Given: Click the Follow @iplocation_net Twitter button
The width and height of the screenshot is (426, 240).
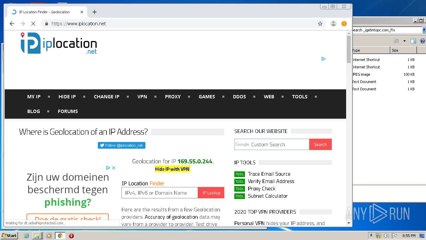Looking at the screenshot, I should coord(121,145).
